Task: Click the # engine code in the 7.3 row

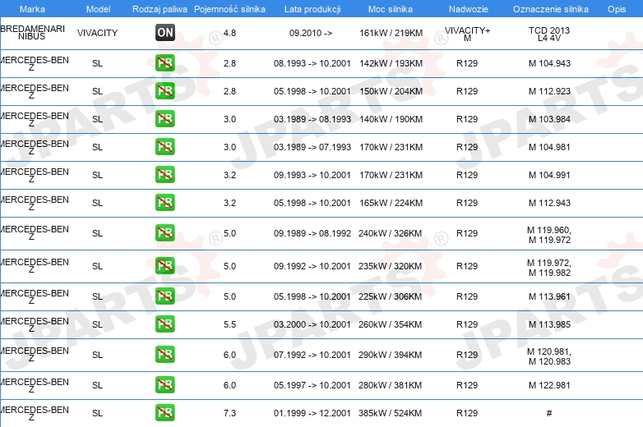Action: (x=549, y=413)
